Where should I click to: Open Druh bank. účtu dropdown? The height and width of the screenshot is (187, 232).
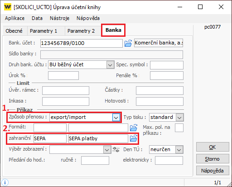[110, 65]
